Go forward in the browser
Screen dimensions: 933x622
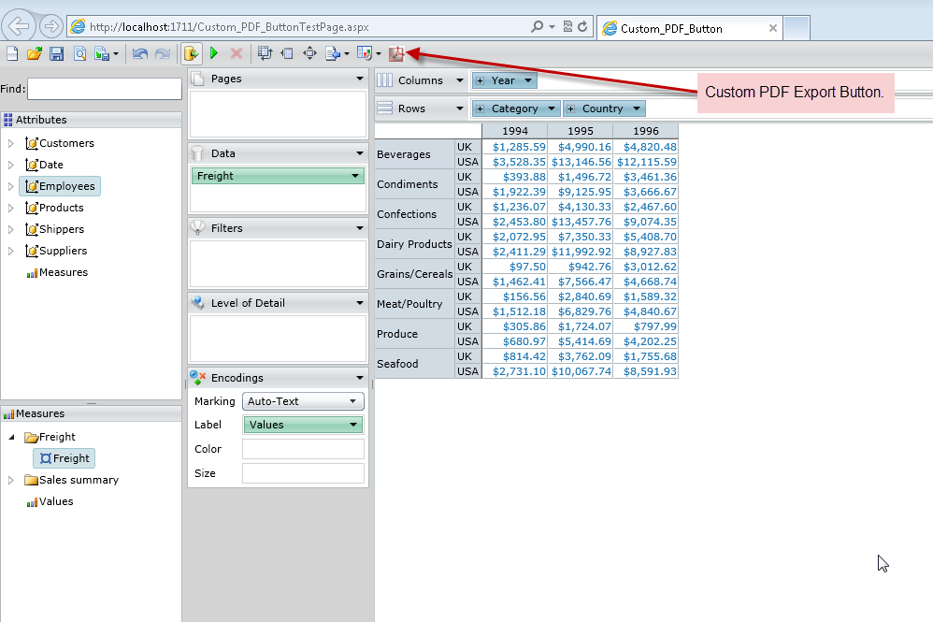click(x=51, y=26)
